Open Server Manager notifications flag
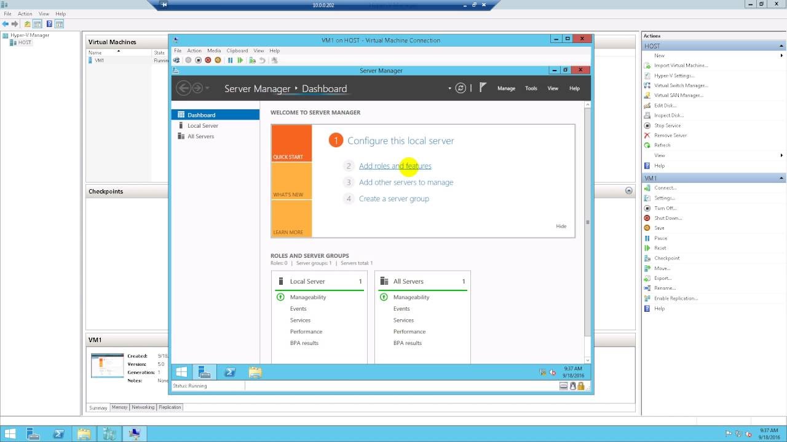The image size is (787, 442). [x=483, y=88]
